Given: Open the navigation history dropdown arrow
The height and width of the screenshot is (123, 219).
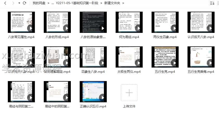Looking at the screenshot, I should [x=19, y=3].
